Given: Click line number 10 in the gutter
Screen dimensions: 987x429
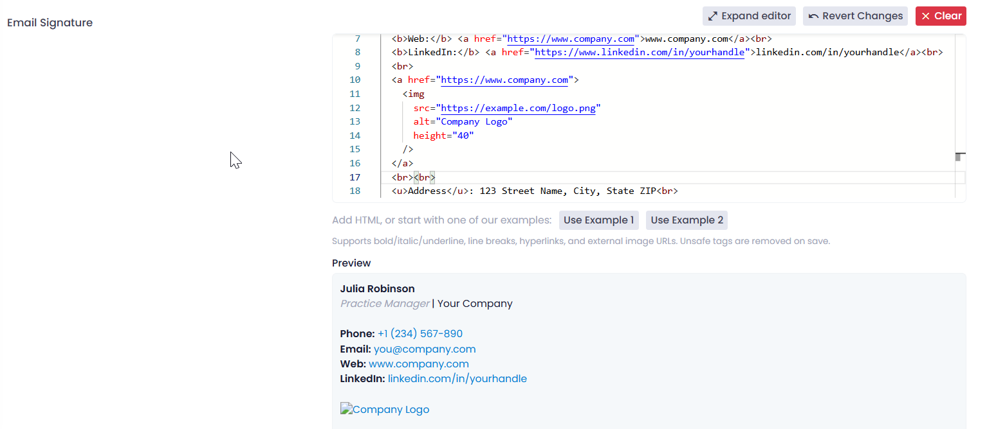Looking at the screenshot, I should [355, 80].
